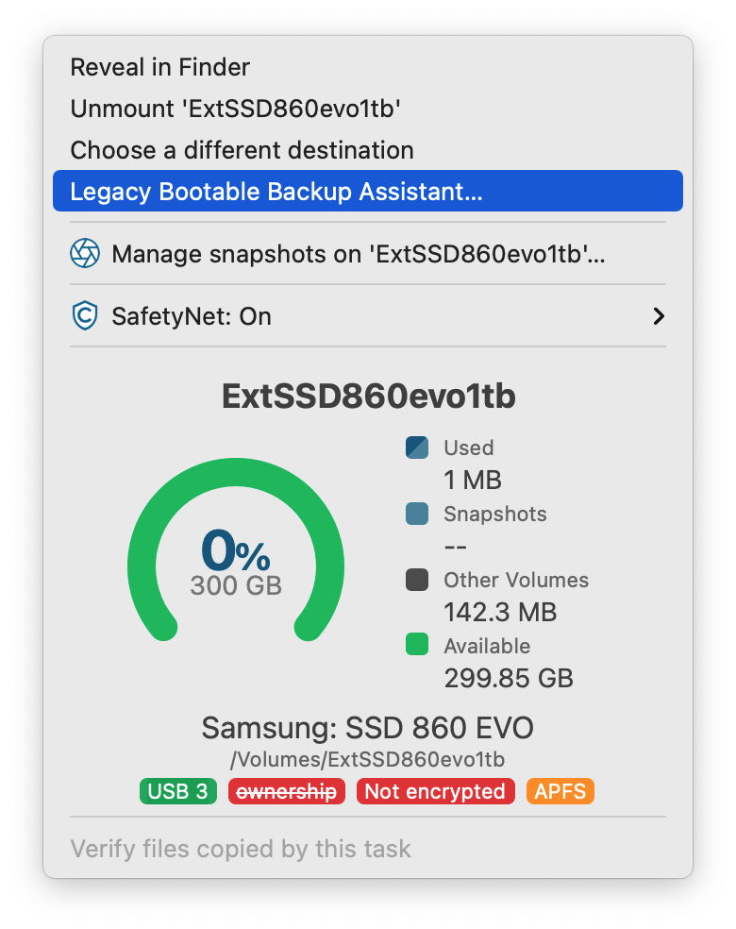Click the 0% usage value
The height and width of the screenshot is (929, 736).
click(236, 550)
